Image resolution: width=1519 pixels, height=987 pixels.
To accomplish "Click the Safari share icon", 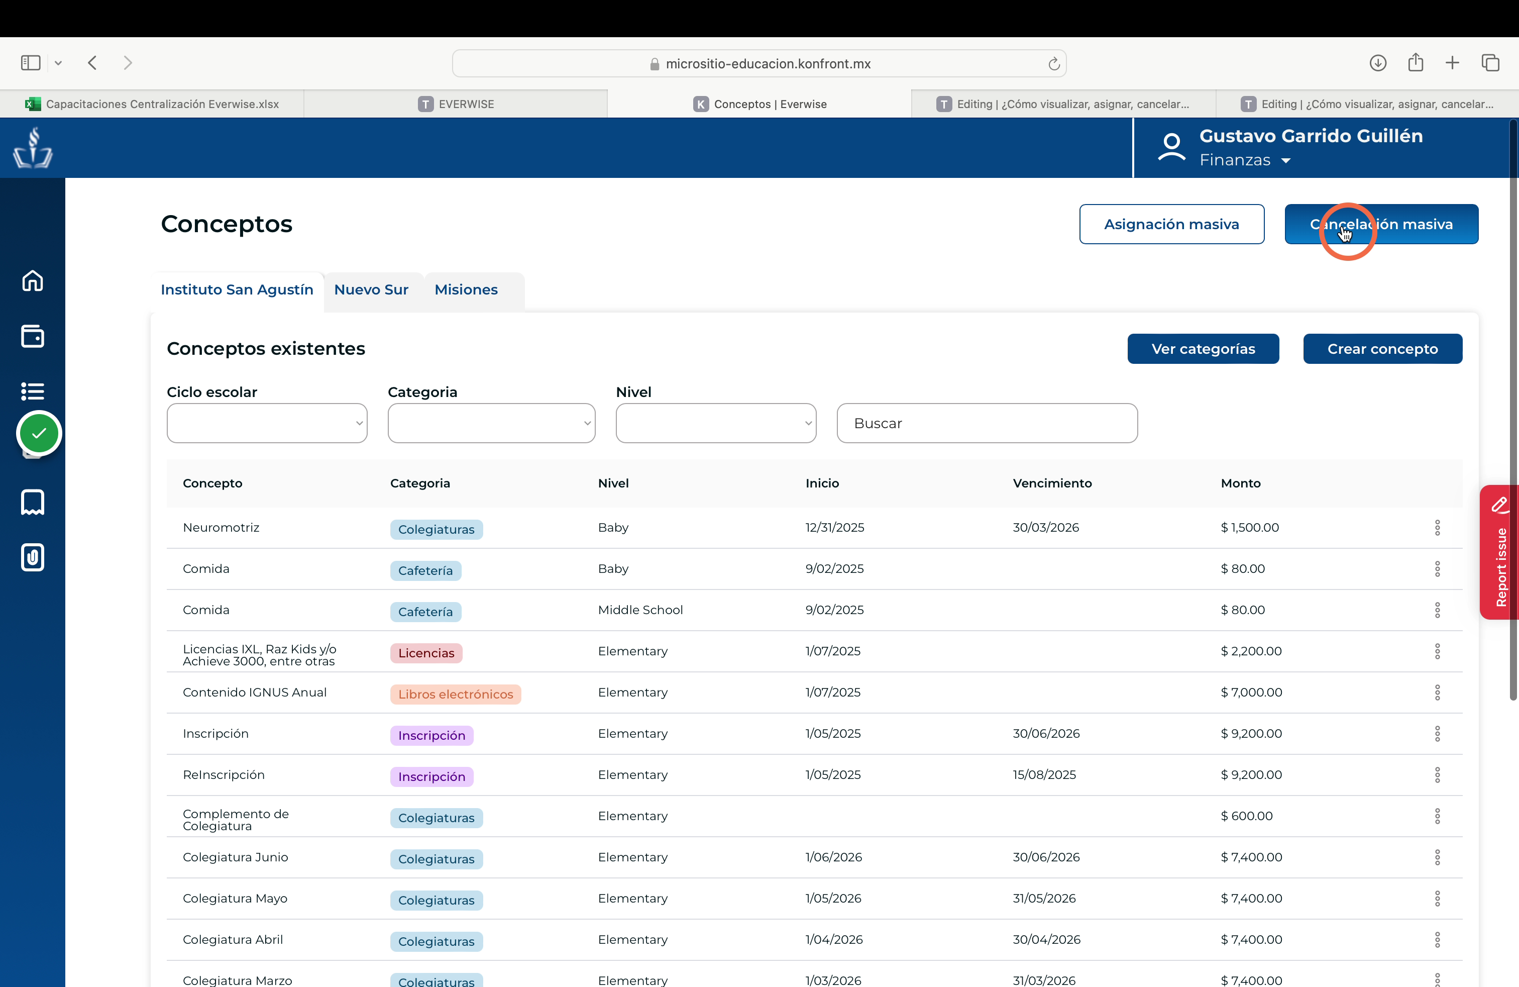I will coord(1416,62).
